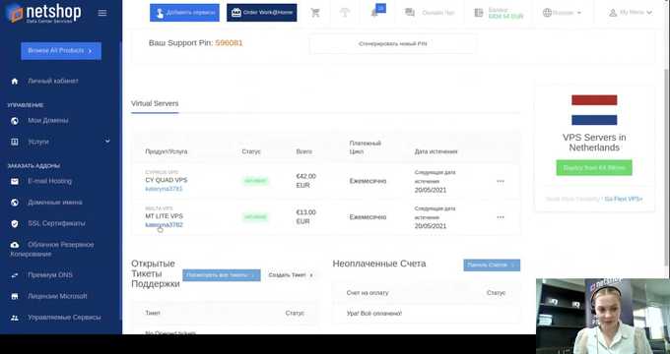This screenshot has height=354, width=670.
Task: Open the online chat icon
Action: 409,13
